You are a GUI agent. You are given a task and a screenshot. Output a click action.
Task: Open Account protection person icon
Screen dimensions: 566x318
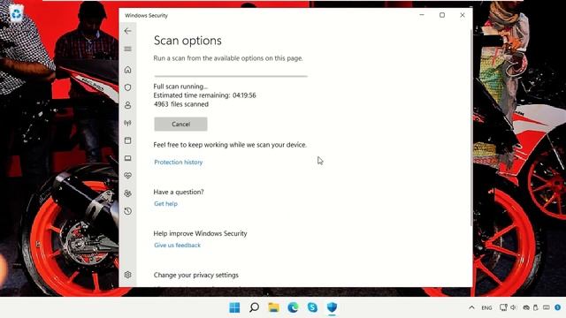point(127,105)
